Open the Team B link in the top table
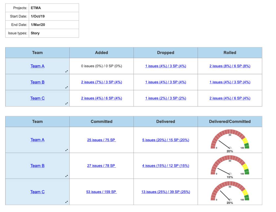This screenshot has height=212, width=276. coord(37,82)
